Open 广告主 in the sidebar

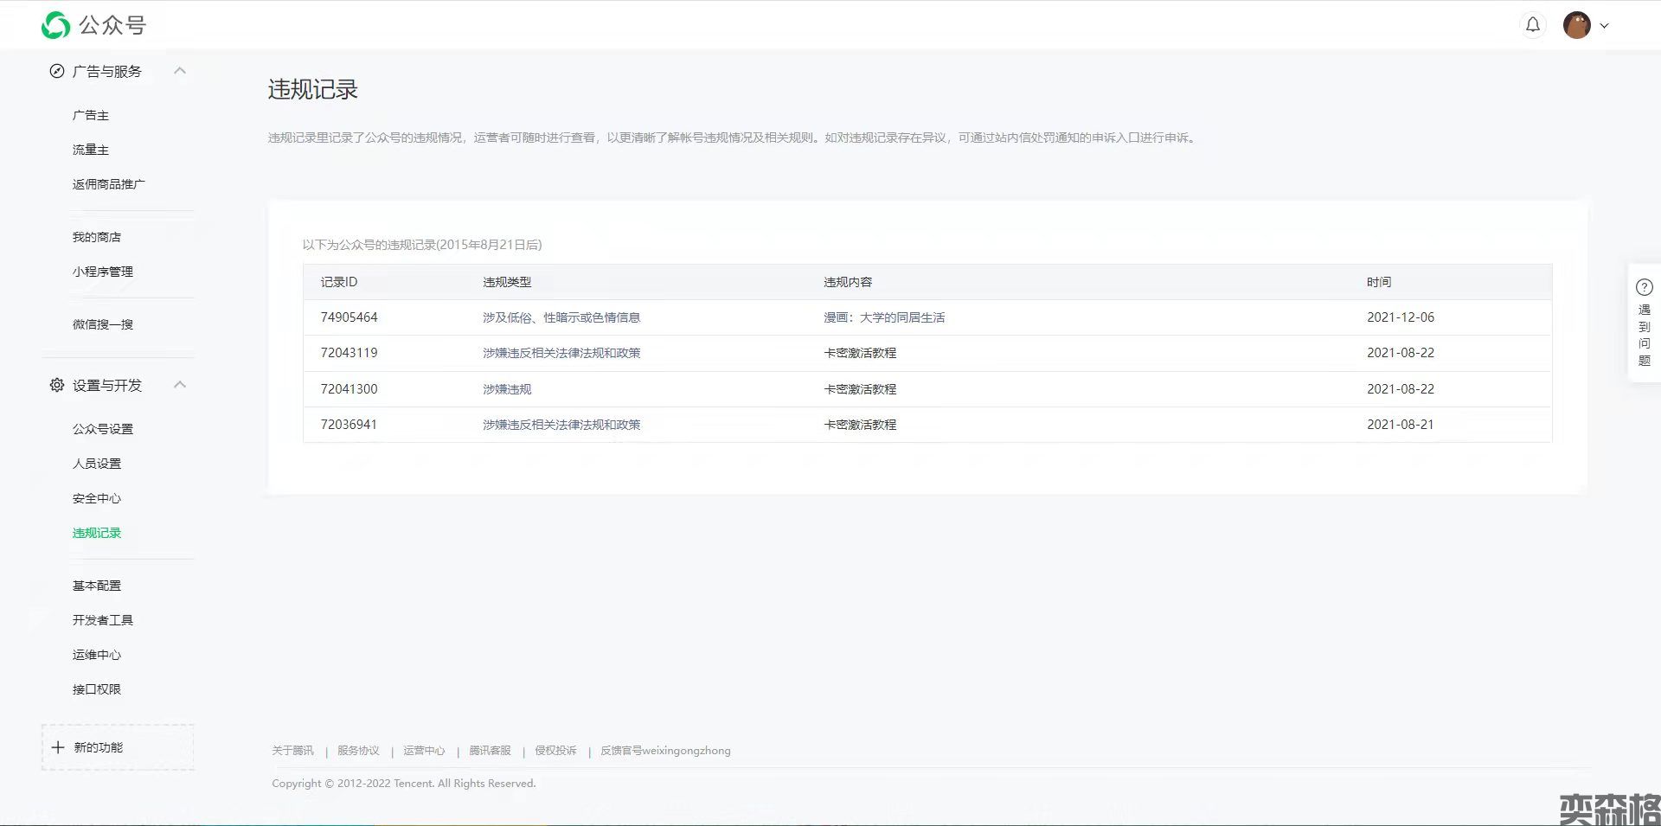click(91, 115)
